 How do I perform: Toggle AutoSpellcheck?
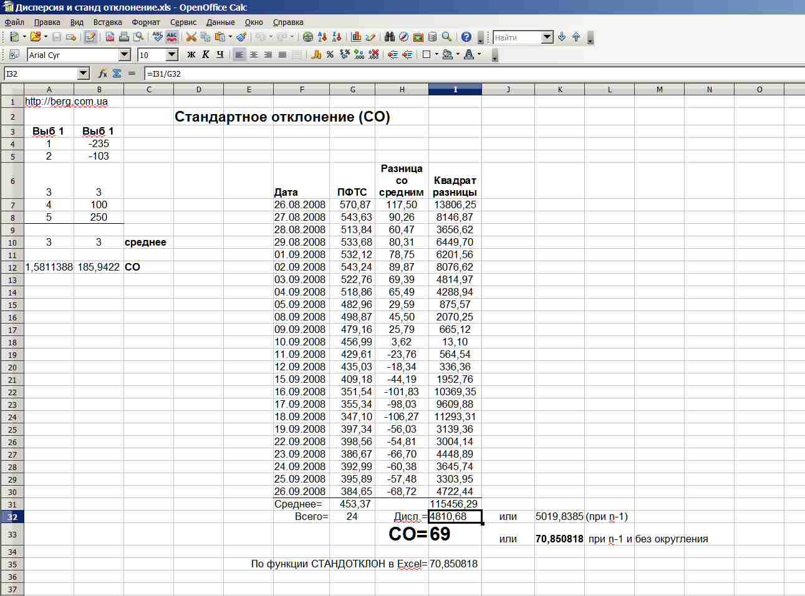pyautogui.click(x=172, y=37)
